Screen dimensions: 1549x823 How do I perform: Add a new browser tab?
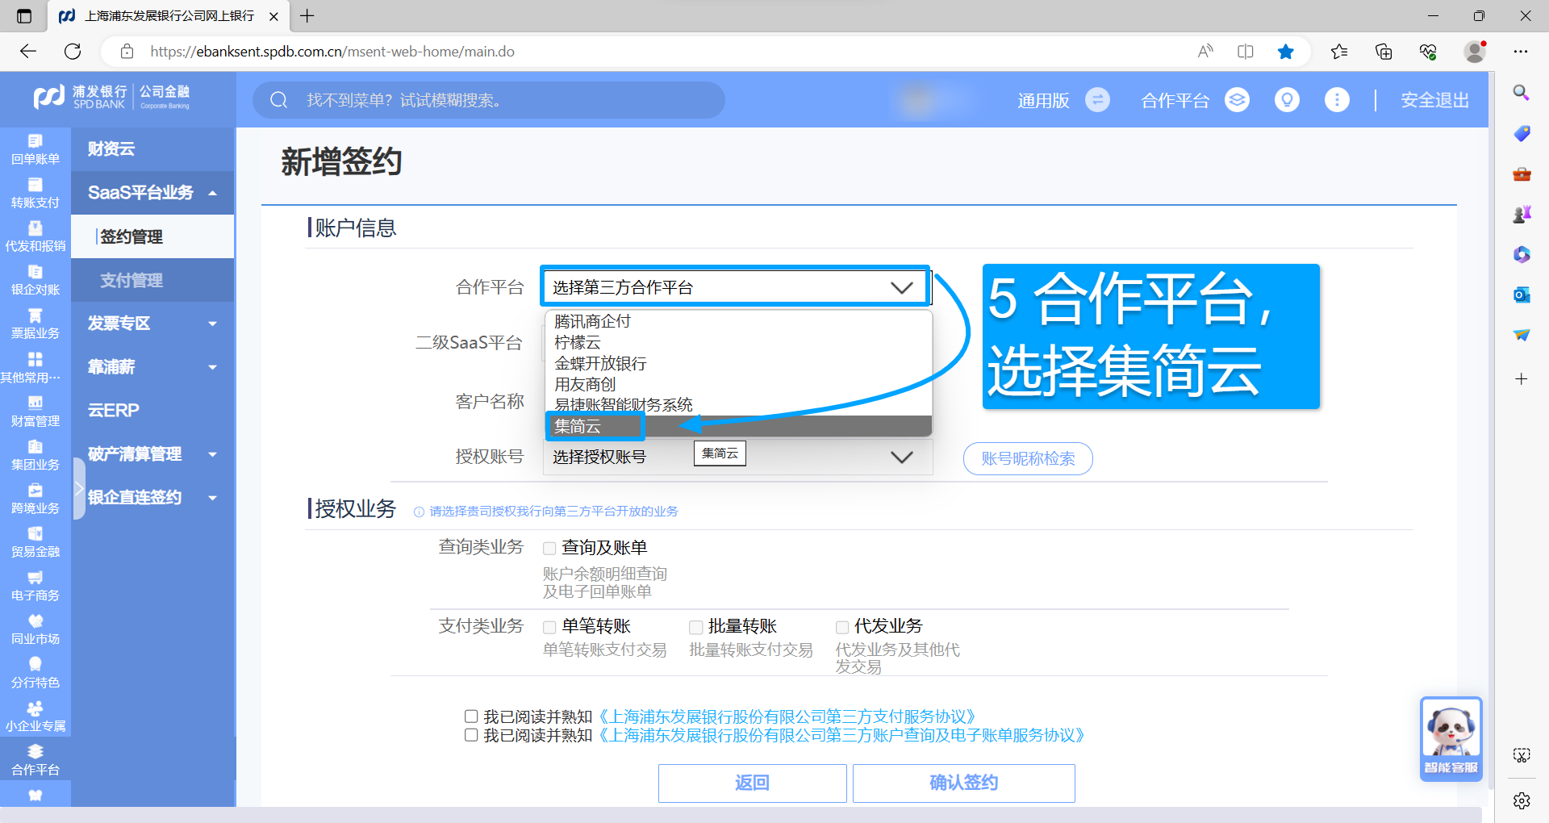click(307, 15)
